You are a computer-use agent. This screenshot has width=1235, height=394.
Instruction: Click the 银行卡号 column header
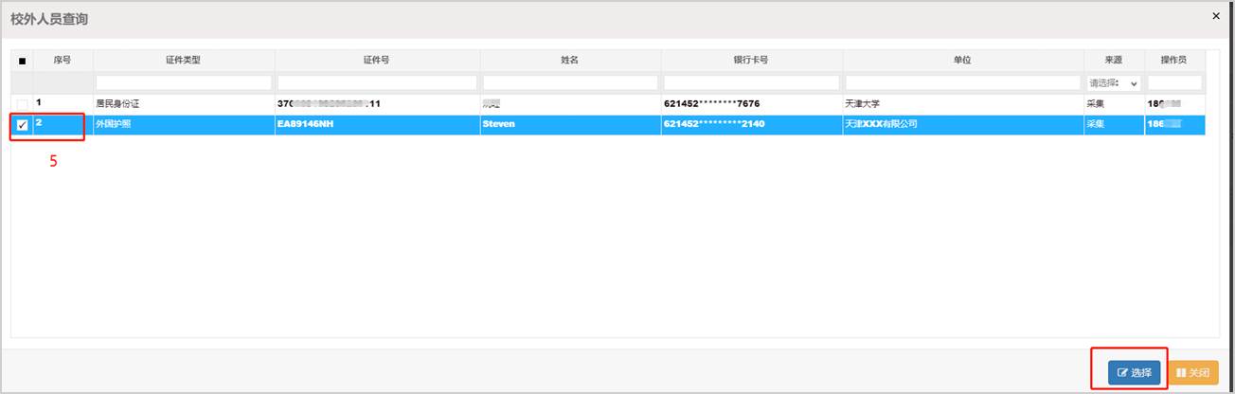751,61
